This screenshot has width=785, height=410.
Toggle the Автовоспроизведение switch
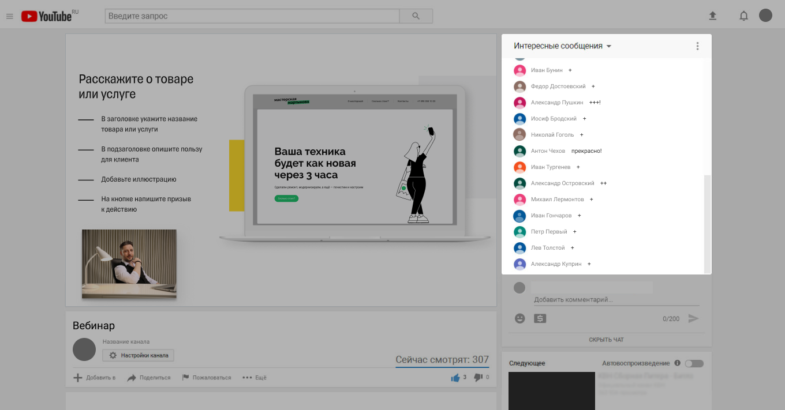click(694, 363)
